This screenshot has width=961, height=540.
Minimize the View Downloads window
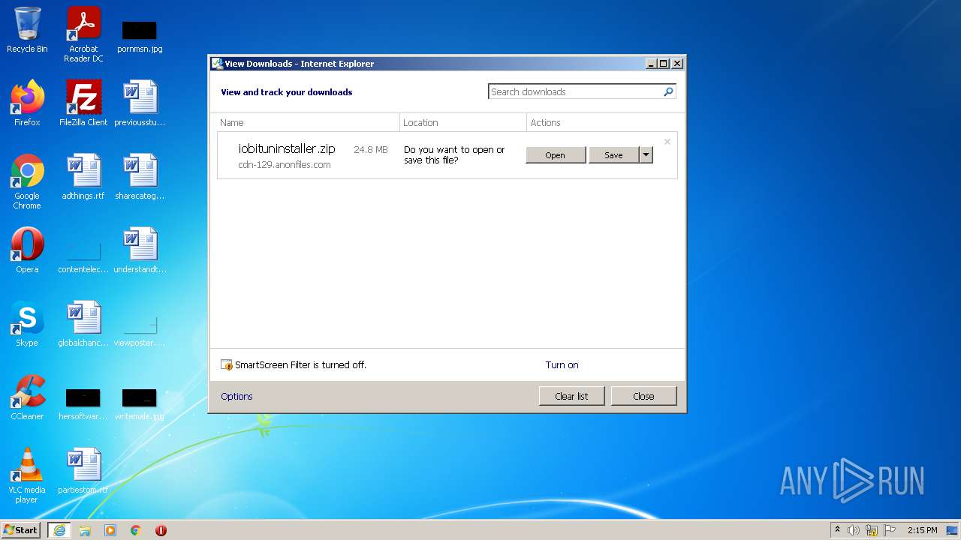651,64
